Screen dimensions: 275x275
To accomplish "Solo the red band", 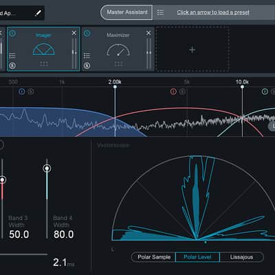I will (182, 91).
